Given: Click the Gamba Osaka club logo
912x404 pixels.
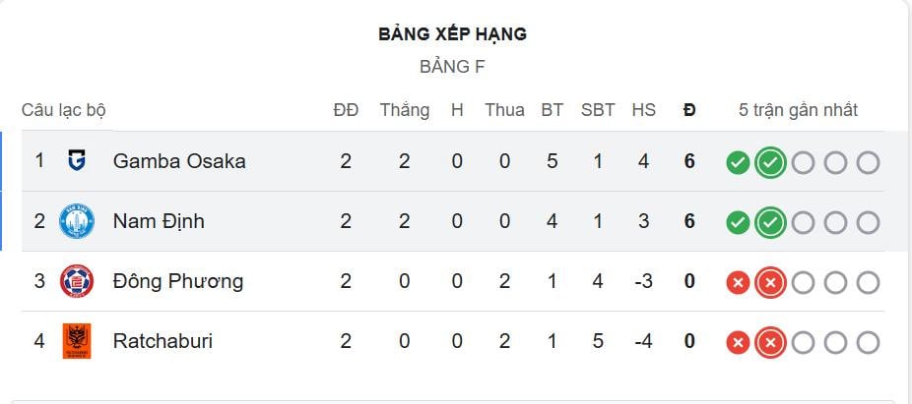Looking at the screenshot, I should point(76,160).
